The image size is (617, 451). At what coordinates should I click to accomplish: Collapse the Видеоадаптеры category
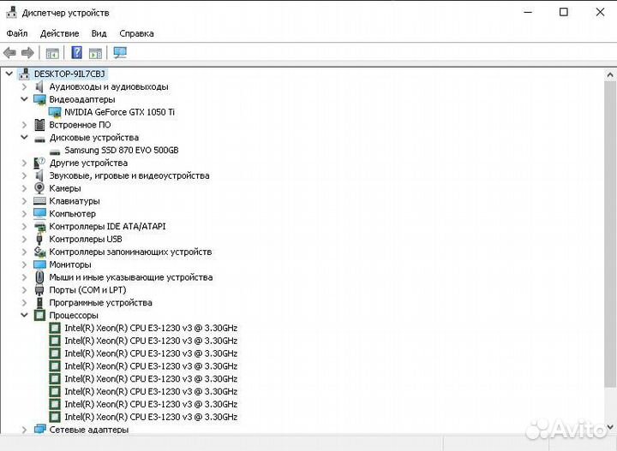[24, 99]
